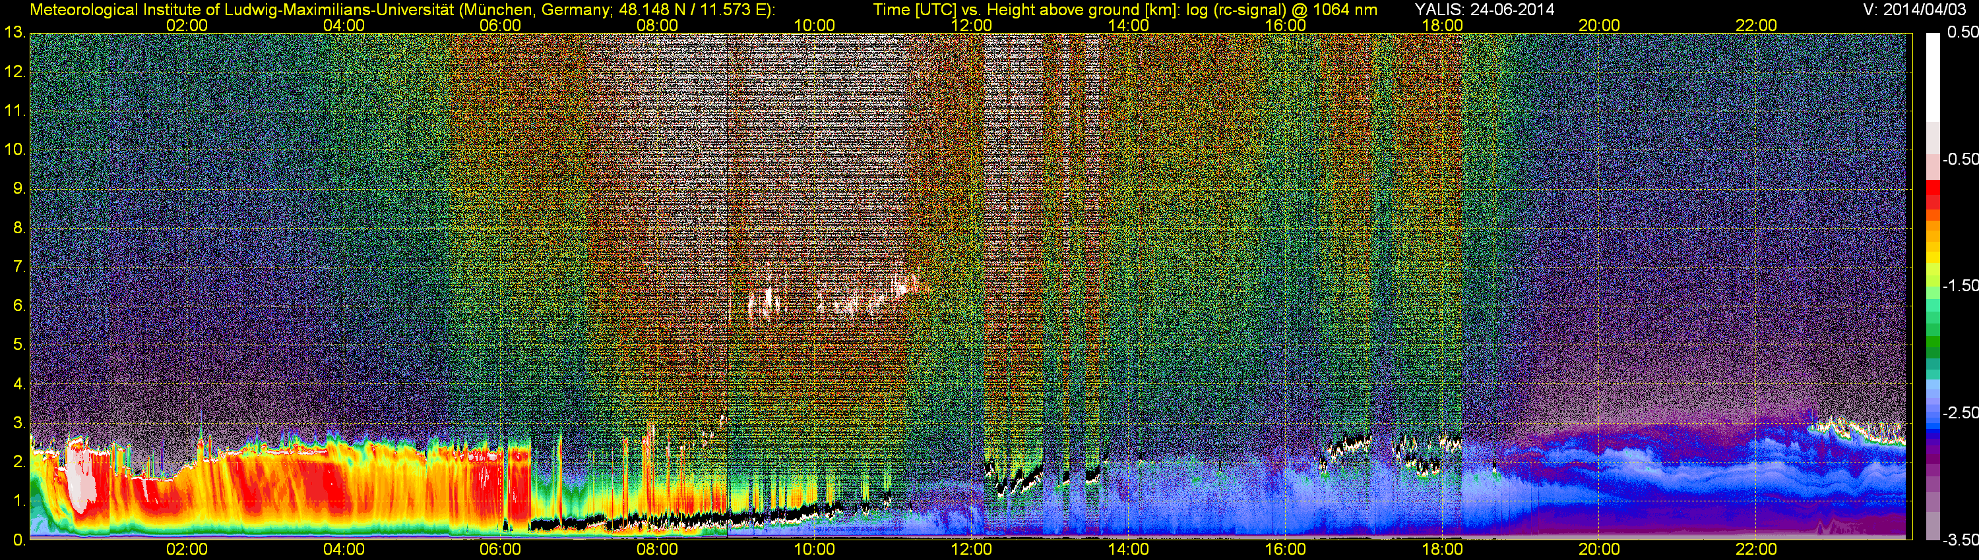Click the 02:00 label on the bottom time axis
This screenshot has width=1979, height=560.
[x=187, y=549]
